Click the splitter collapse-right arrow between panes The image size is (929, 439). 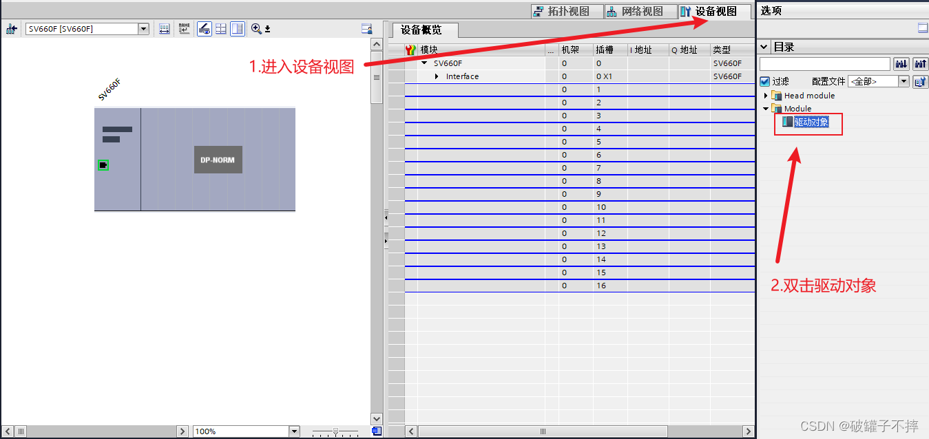pos(386,241)
